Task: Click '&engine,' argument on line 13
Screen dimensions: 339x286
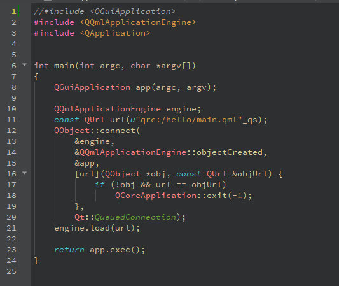Action: click(95, 141)
